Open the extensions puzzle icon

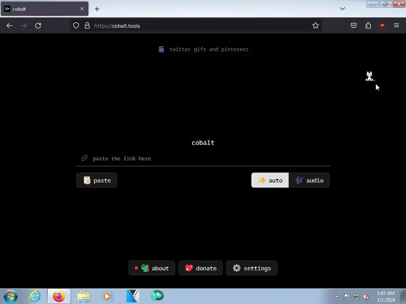click(368, 25)
